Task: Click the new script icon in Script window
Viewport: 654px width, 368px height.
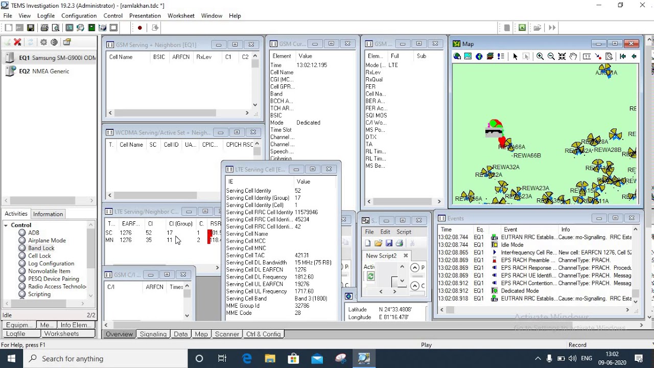Action: click(x=367, y=243)
